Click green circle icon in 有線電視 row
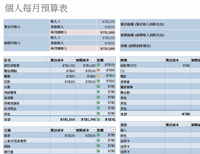The image size is (200, 154). [98, 92]
